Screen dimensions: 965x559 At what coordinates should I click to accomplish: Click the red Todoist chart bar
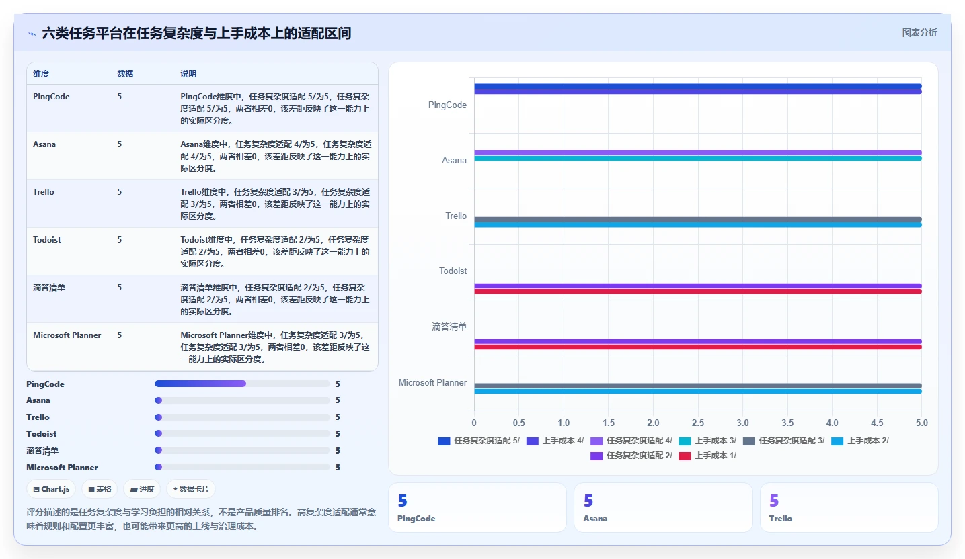click(697, 292)
